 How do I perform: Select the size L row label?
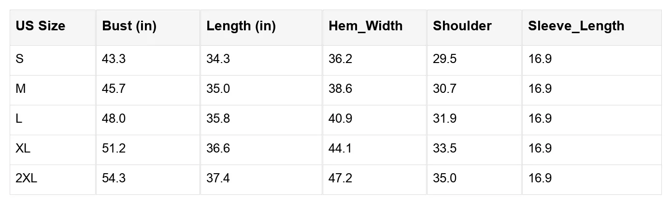19,119
